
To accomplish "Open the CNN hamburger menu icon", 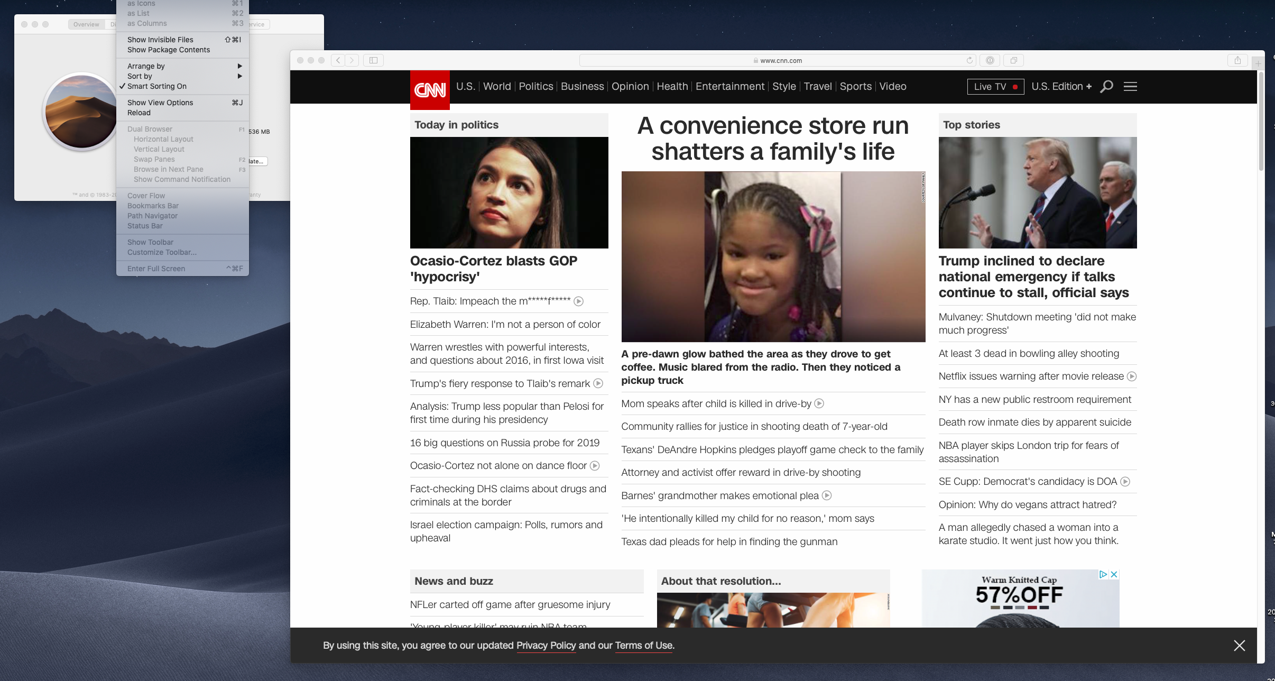I will [1130, 86].
